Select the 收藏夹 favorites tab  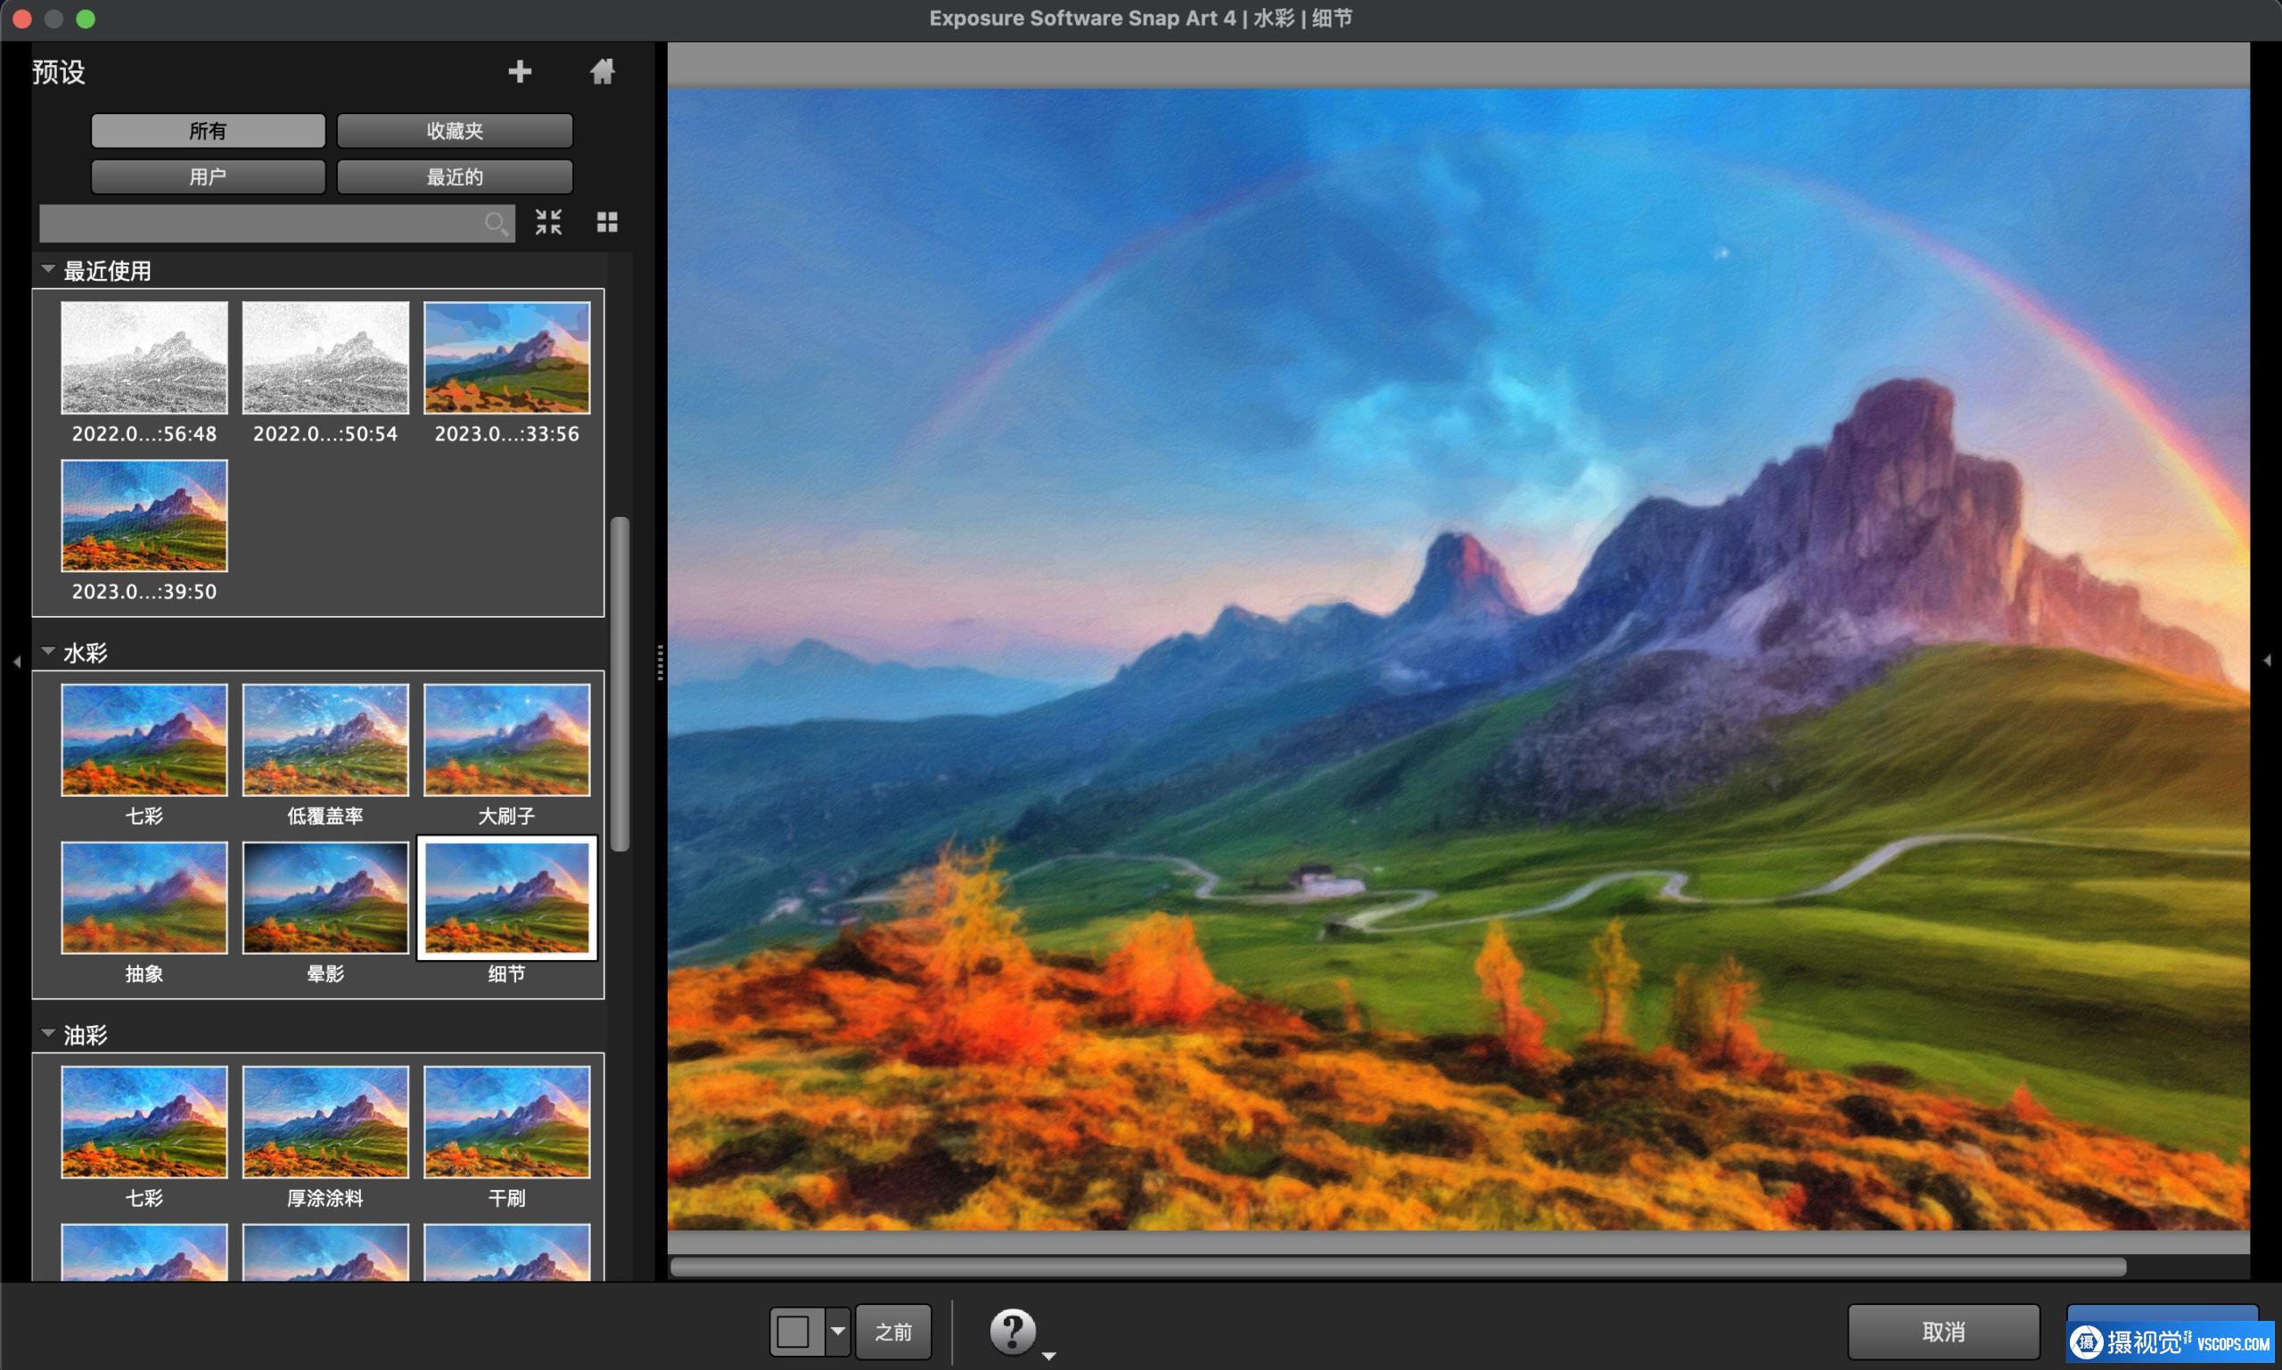click(455, 131)
